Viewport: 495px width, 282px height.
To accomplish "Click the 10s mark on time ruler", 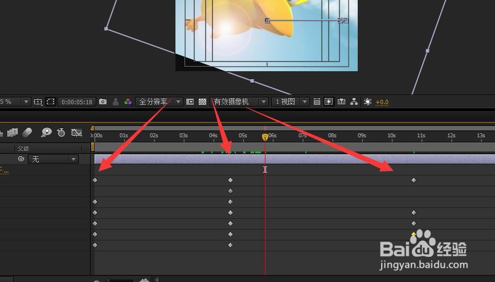I will pyautogui.click(x=391, y=136).
